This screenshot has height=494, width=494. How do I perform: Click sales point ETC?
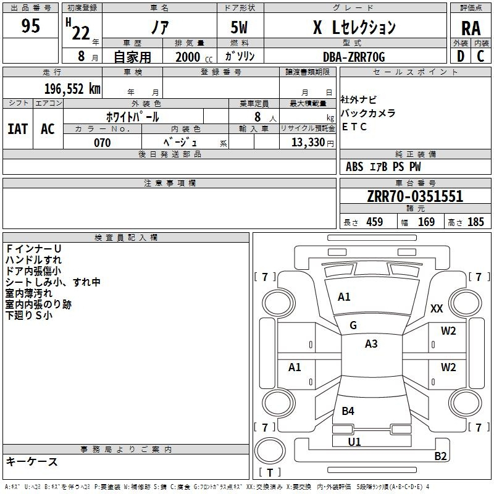click(354, 127)
